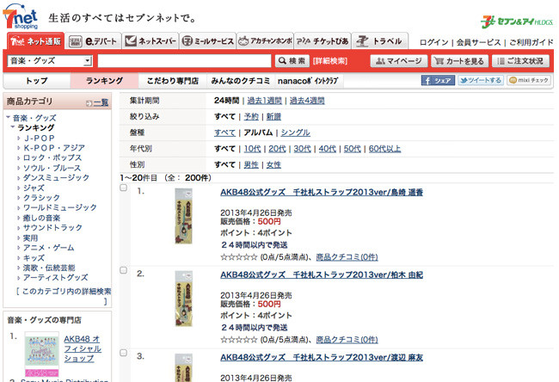Select ソウル・ブルース category
The height and width of the screenshot is (382, 559).
coord(52,168)
